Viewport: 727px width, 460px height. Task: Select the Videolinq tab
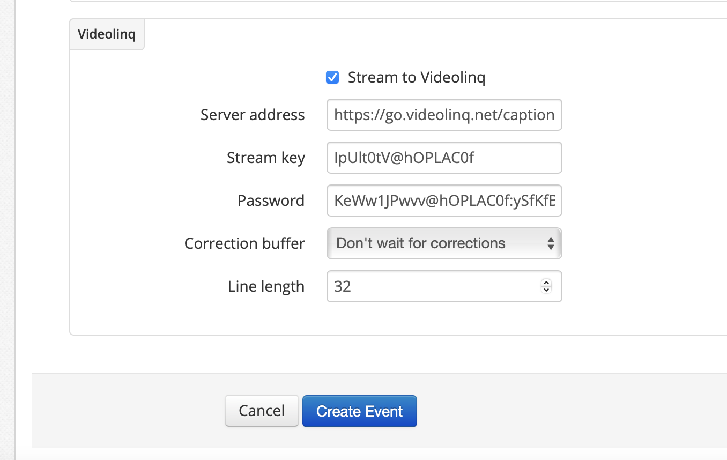coord(107,34)
